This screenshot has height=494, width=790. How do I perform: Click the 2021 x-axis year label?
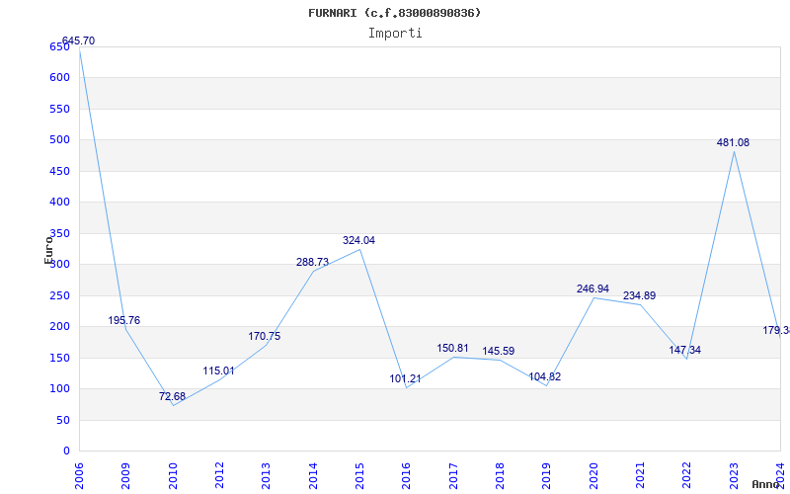(640, 475)
